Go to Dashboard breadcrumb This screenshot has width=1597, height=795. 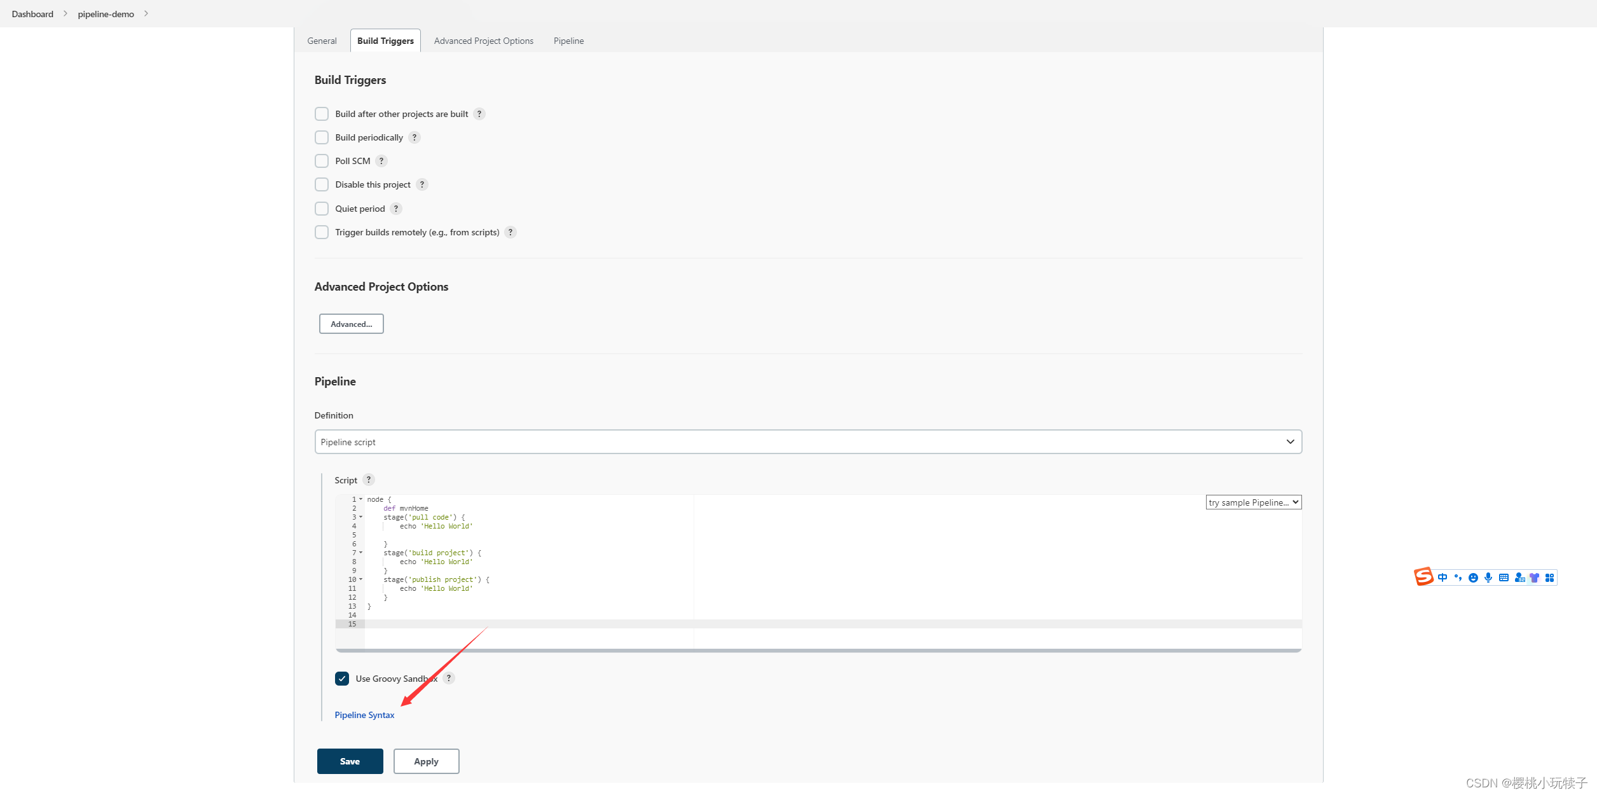click(32, 14)
